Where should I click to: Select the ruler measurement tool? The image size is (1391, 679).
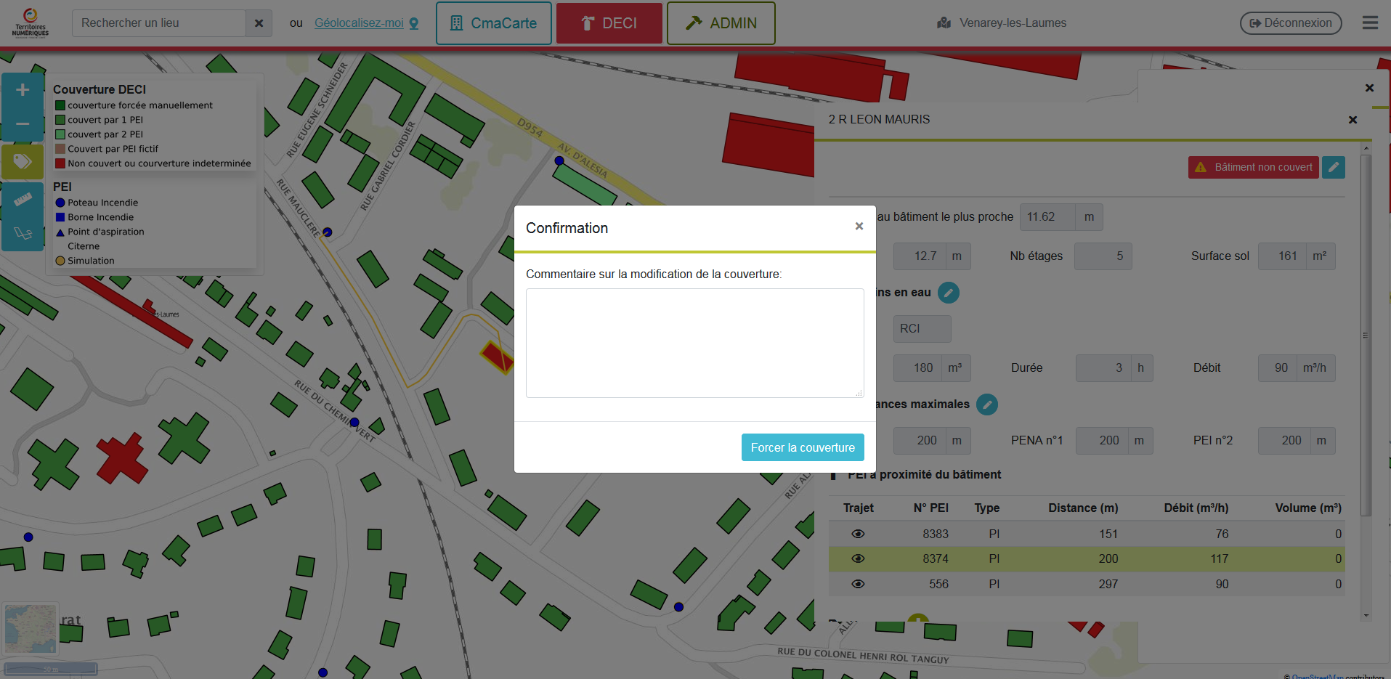click(x=23, y=199)
